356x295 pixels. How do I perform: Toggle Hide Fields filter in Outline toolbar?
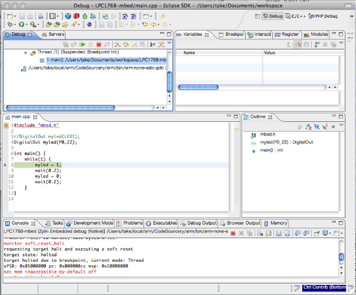(x=316, y=127)
